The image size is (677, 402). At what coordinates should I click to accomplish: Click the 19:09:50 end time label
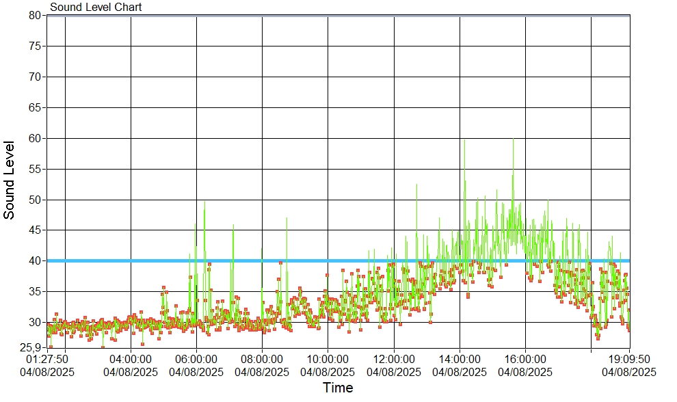[x=629, y=359]
